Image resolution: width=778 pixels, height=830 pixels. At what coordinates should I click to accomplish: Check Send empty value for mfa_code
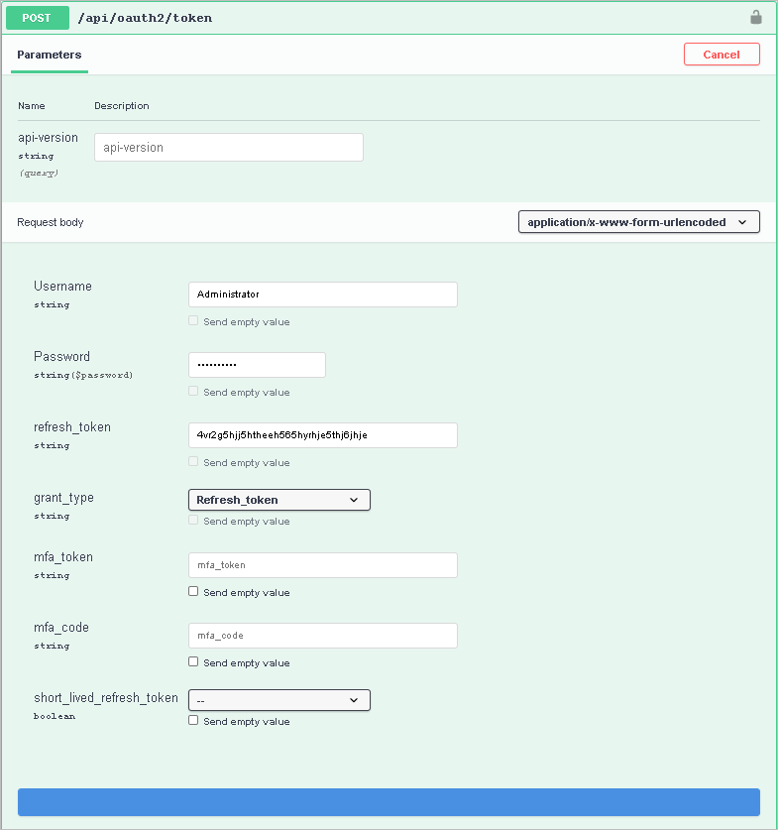[x=193, y=661]
